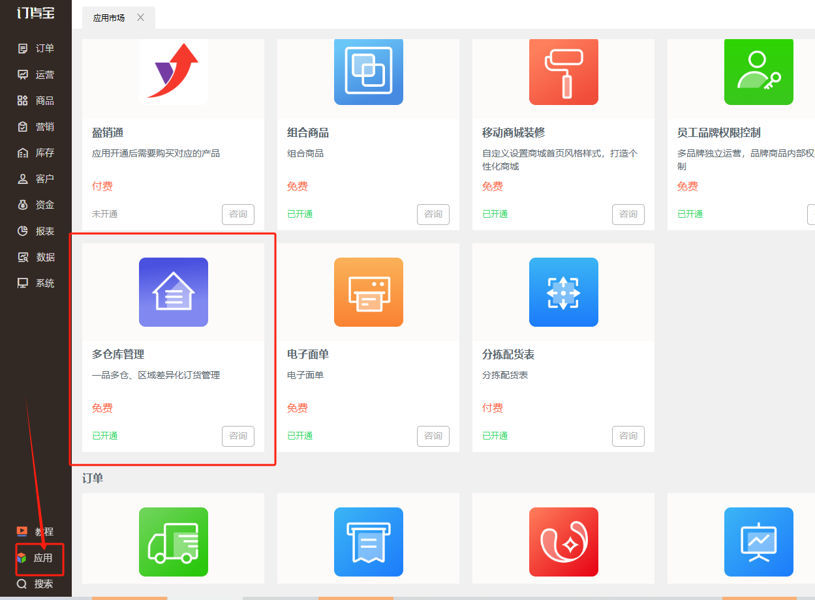
Task: Click 已开通 status on 多仓库管理 card
Action: coord(105,436)
